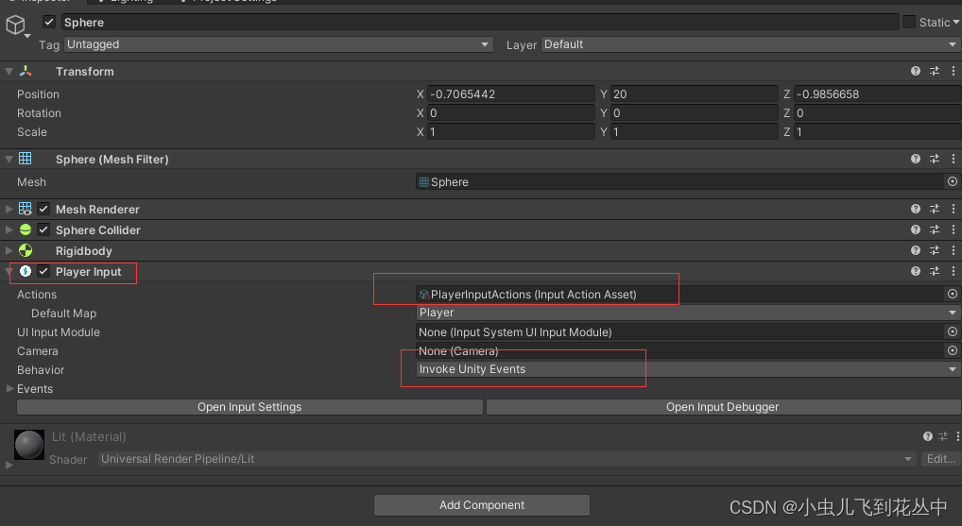Image resolution: width=962 pixels, height=526 pixels.
Task: Open Player Input preset selector icon
Action: pyautogui.click(x=935, y=271)
